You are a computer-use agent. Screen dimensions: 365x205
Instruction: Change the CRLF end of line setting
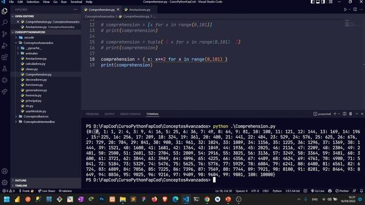[x=266, y=191]
